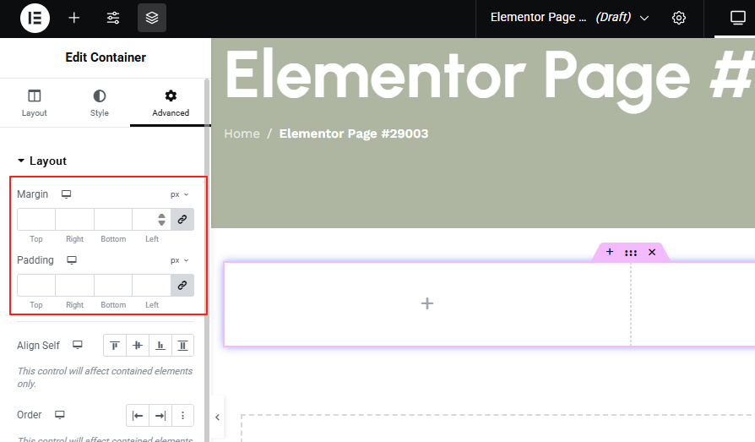Delete the container with X handle

tap(652, 252)
